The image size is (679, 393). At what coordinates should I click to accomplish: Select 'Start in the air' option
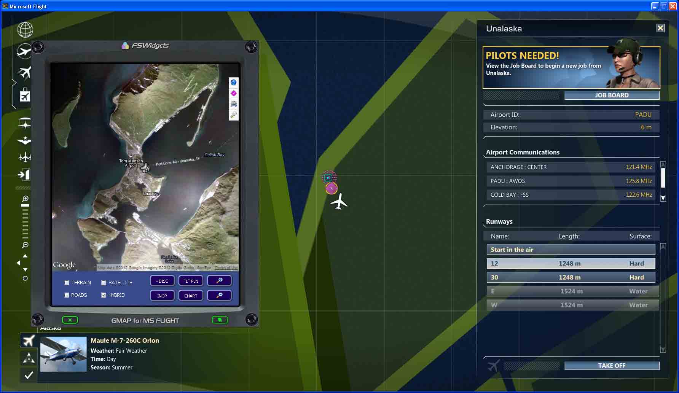click(571, 250)
